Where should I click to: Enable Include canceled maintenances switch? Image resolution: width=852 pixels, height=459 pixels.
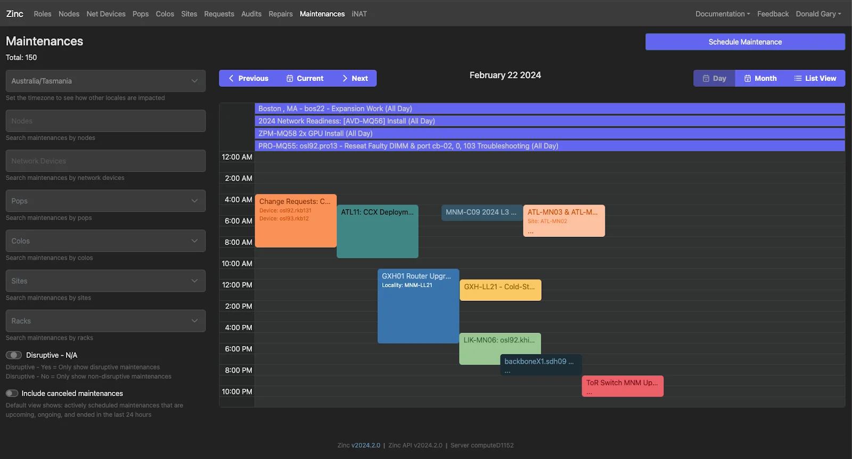click(x=12, y=394)
